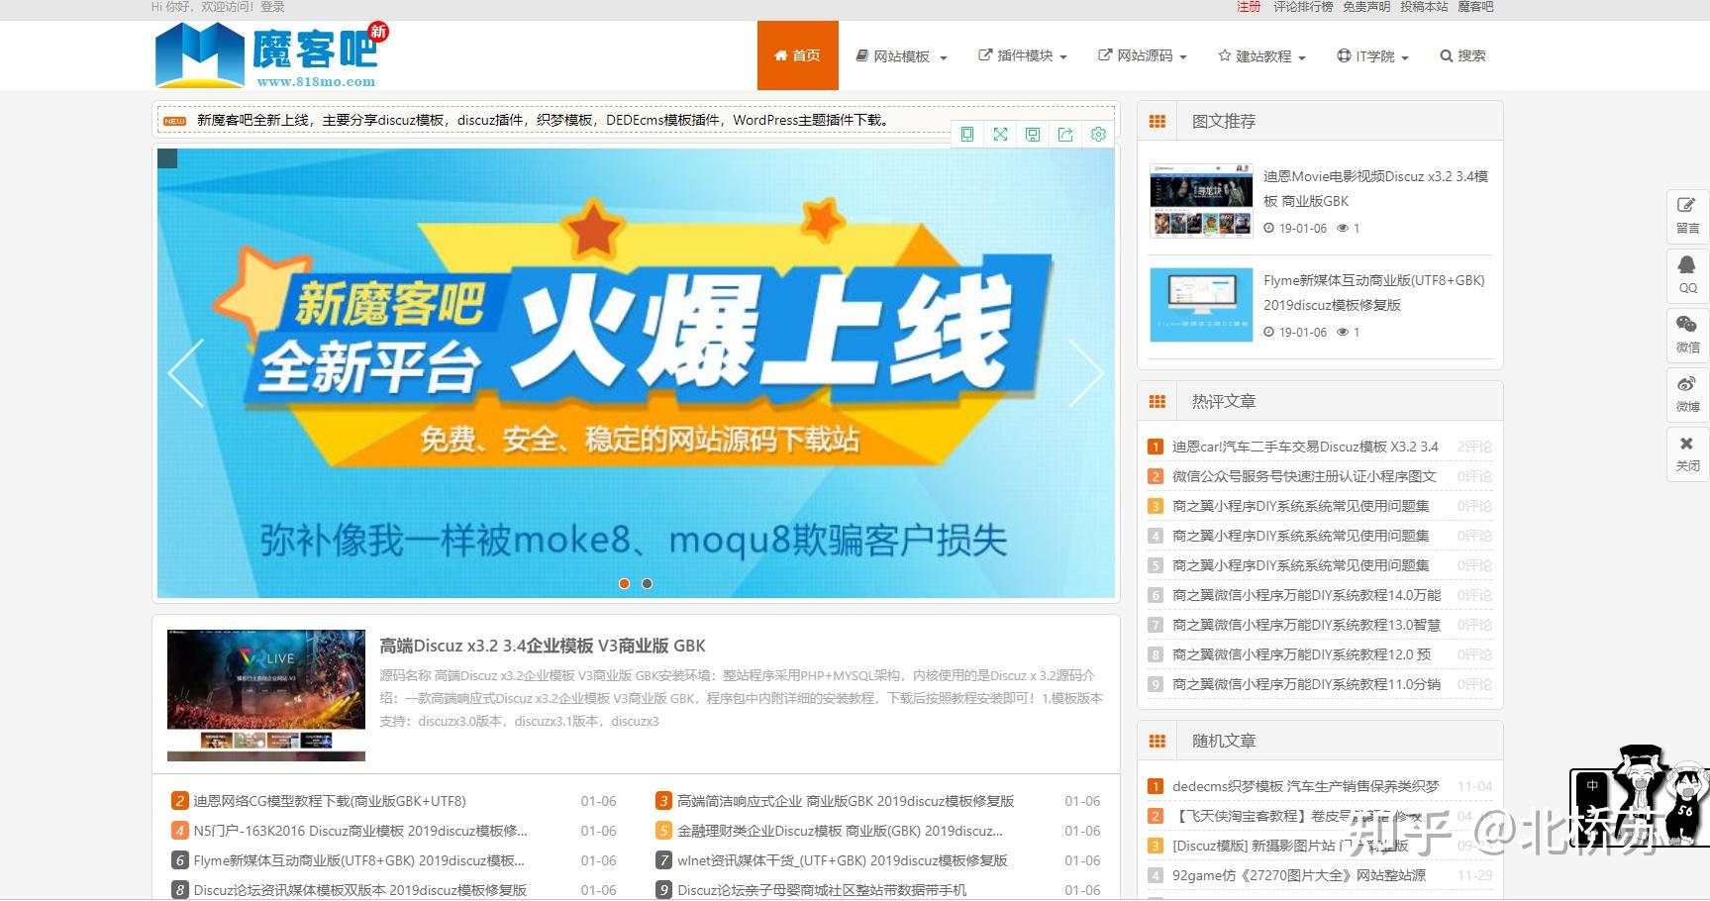Screen dimensions: 1710x901
Task: Expand the 网站源码 dropdown menu
Action: pyautogui.click(x=1143, y=56)
